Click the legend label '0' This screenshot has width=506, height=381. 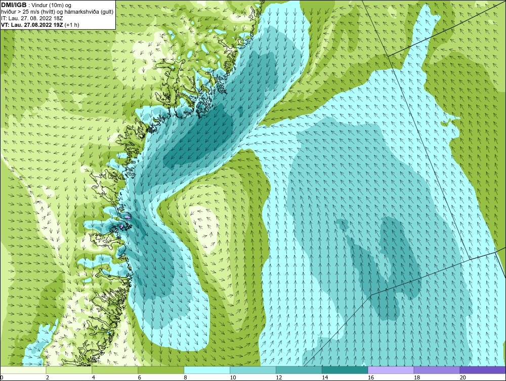pos(2,377)
